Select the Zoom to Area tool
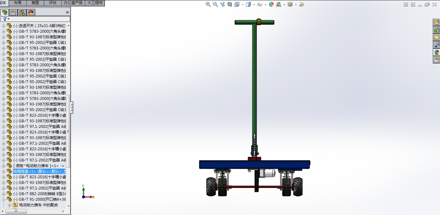Image resolution: width=440 pixels, height=215 pixels. 215,4
